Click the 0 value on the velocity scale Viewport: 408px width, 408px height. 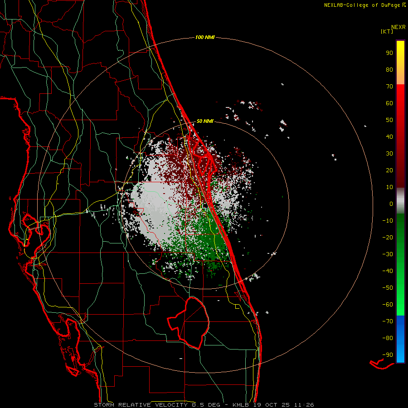tap(391, 204)
